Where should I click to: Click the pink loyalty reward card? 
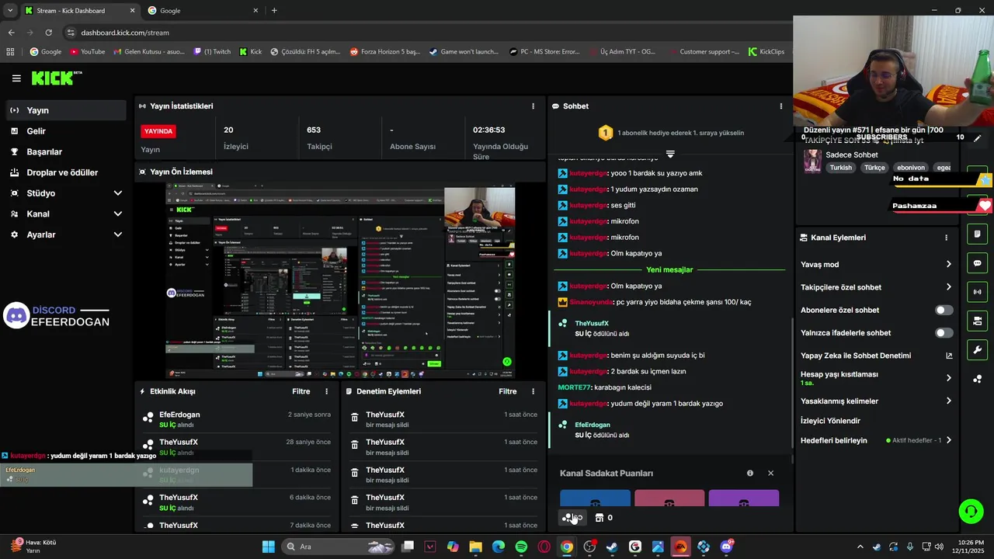coord(669,498)
